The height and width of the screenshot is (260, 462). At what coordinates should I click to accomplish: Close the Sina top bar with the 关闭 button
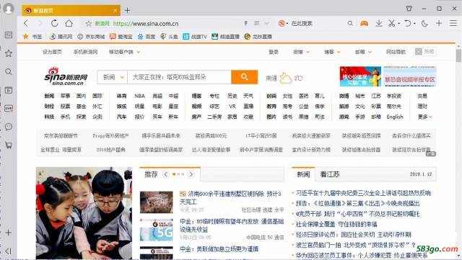(x=425, y=52)
